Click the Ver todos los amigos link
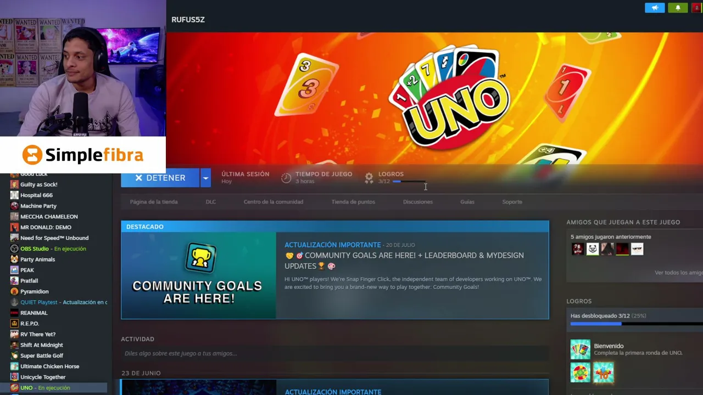Viewport: 703px width, 395px height. pyautogui.click(x=679, y=273)
